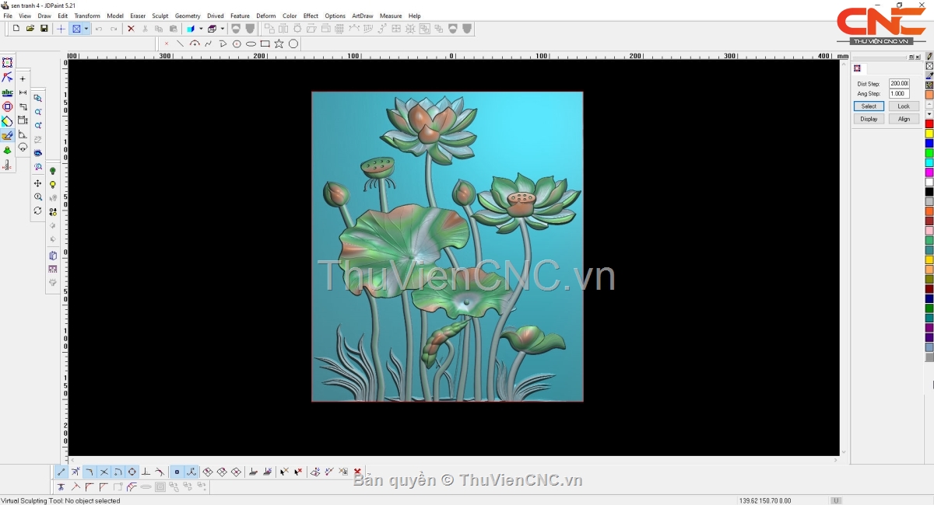Toggle endpoint snap mode
The image size is (934, 505).
(61, 472)
